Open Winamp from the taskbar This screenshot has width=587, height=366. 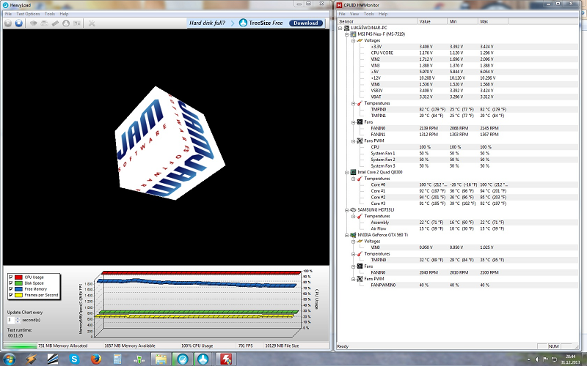(x=31, y=359)
